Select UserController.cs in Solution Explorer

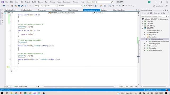[157, 39]
